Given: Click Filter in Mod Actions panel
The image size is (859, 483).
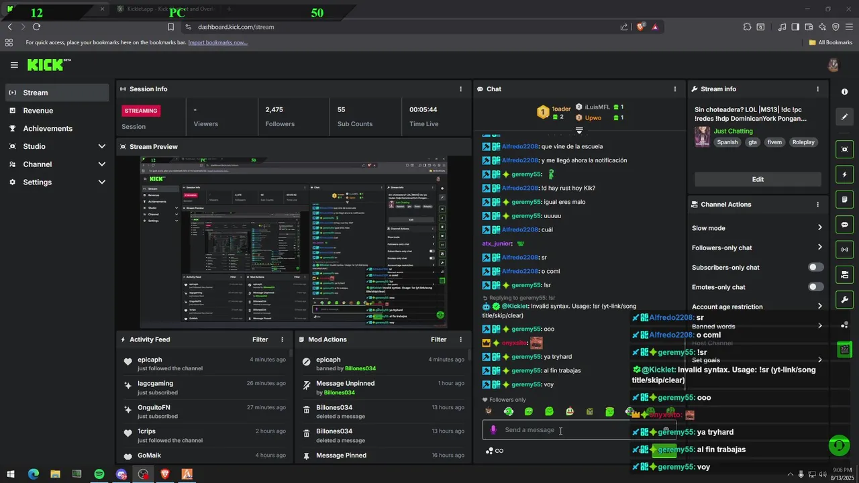Looking at the screenshot, I should (x=438, y=339).
